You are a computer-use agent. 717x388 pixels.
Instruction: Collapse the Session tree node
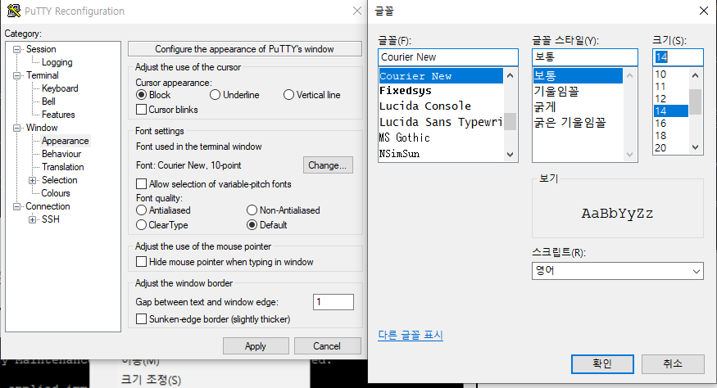click(x=17, y=49)
